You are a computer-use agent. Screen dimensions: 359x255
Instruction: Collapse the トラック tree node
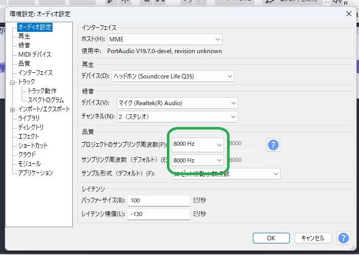(x=13, y=82)
